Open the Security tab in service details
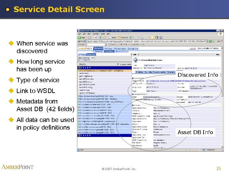 tap(148, 72)
